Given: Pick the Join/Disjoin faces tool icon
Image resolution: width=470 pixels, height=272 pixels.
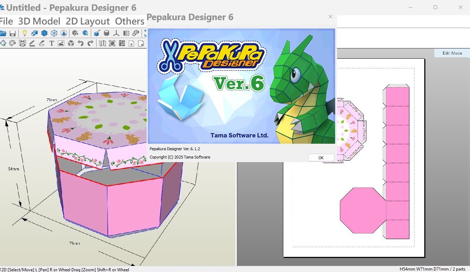Looking at the screenshot, I should pyautogui.click(x=22, y=43).
